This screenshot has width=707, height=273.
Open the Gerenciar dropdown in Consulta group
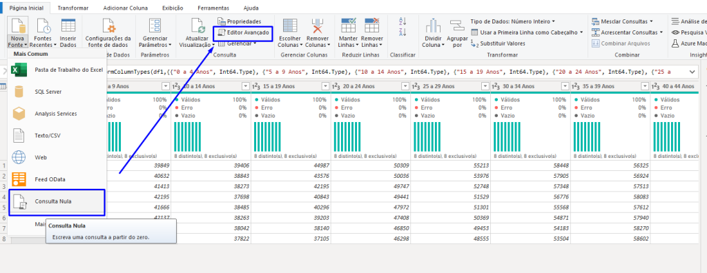pyautogui.click(x=237, y=43)
